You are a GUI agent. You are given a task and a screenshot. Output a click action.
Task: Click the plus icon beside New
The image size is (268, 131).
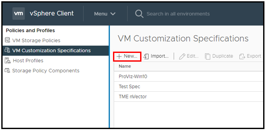[x=119, y=56]
